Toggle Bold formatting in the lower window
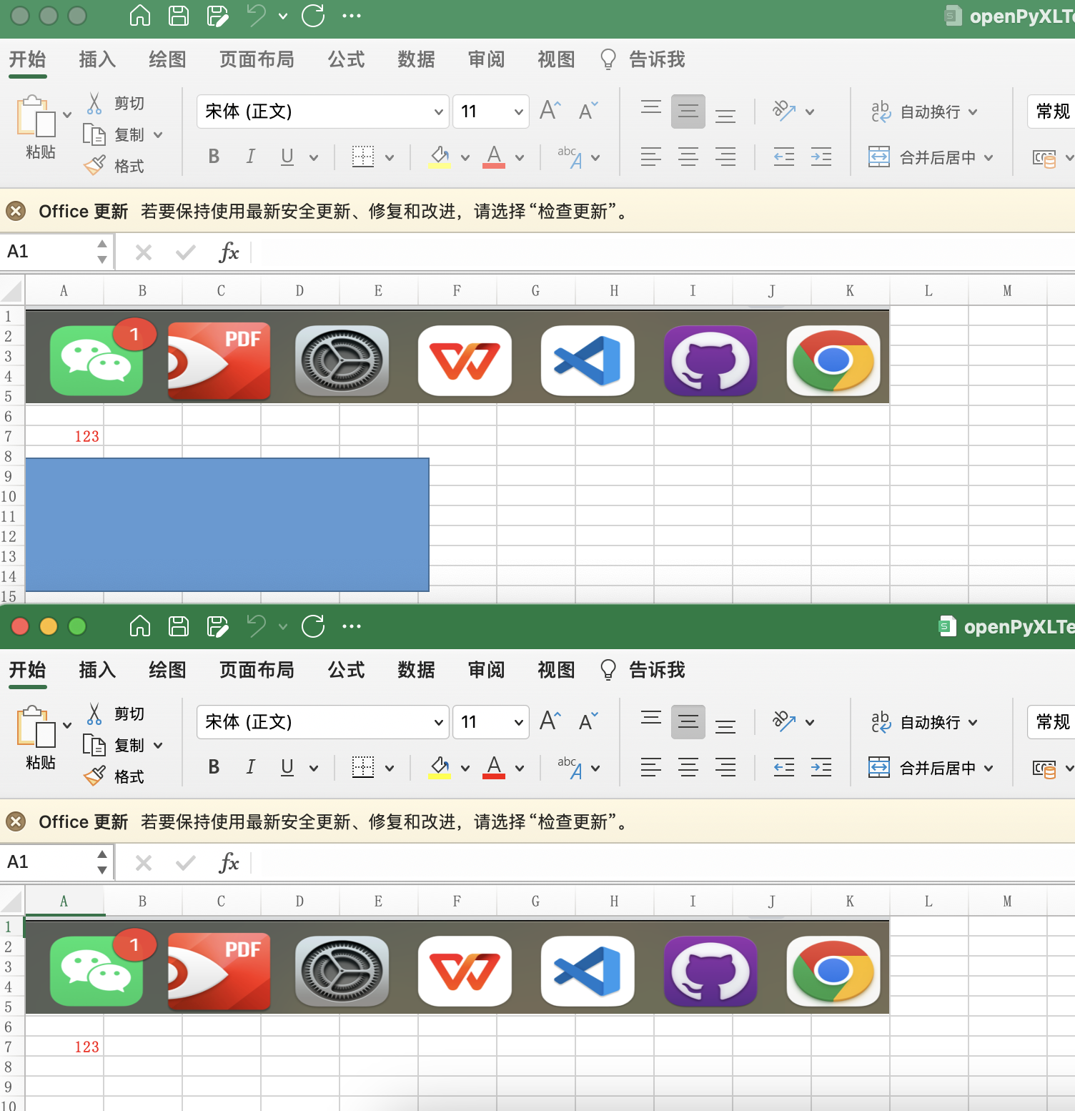Screen dimensions: 1075x1111 (213, 767)
